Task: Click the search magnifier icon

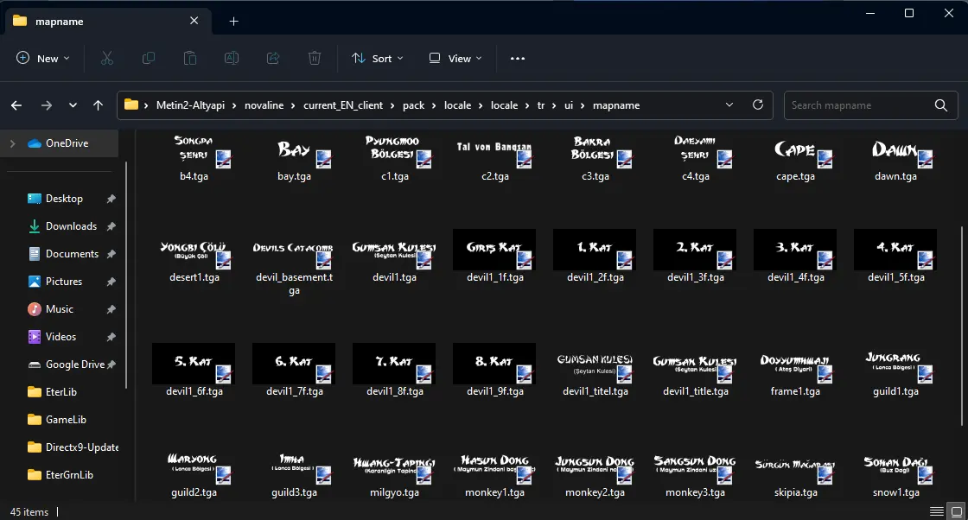Action: coord(941,105)
